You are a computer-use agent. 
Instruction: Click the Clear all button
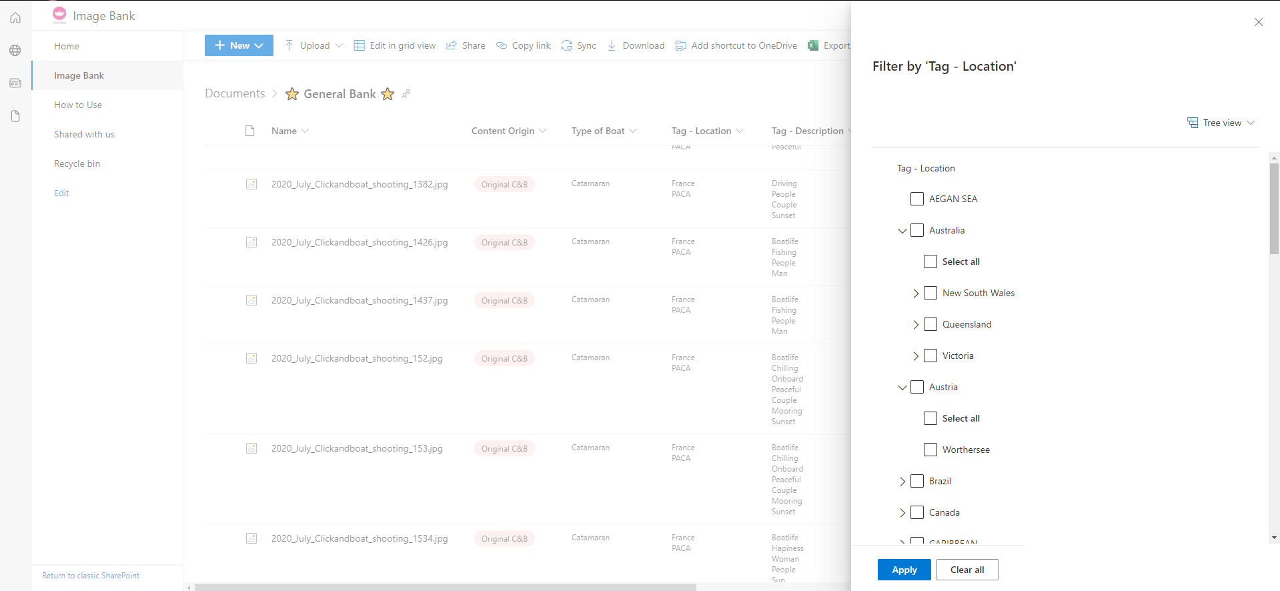point(967,570)
